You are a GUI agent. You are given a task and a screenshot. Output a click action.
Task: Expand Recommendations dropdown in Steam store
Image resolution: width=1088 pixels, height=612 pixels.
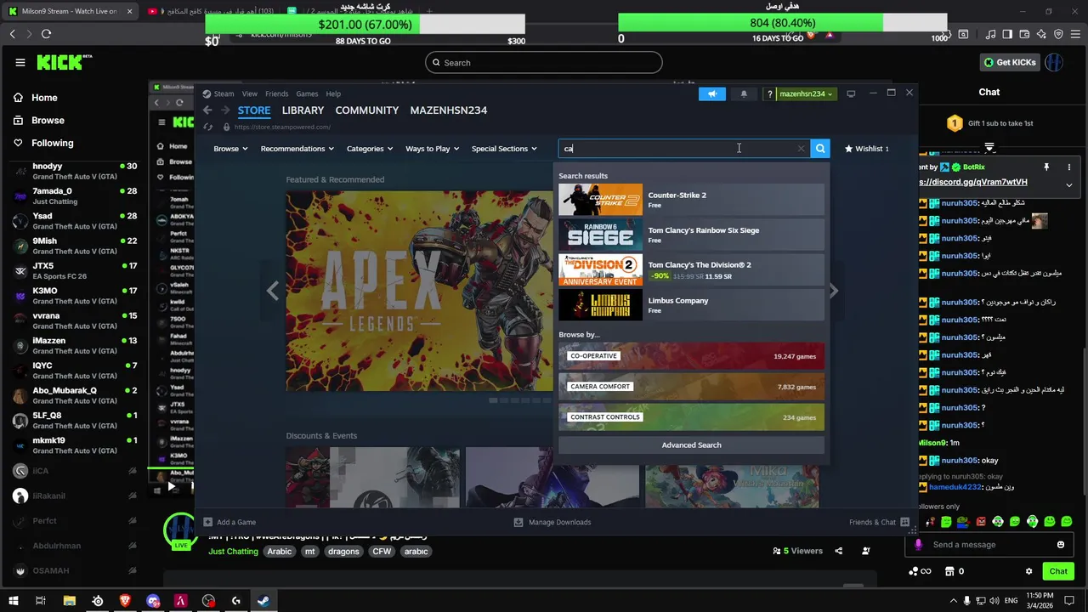297,149
